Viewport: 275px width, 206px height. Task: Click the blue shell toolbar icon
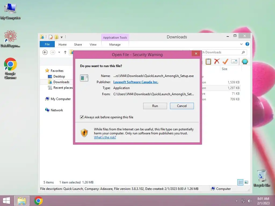[245, 61]
